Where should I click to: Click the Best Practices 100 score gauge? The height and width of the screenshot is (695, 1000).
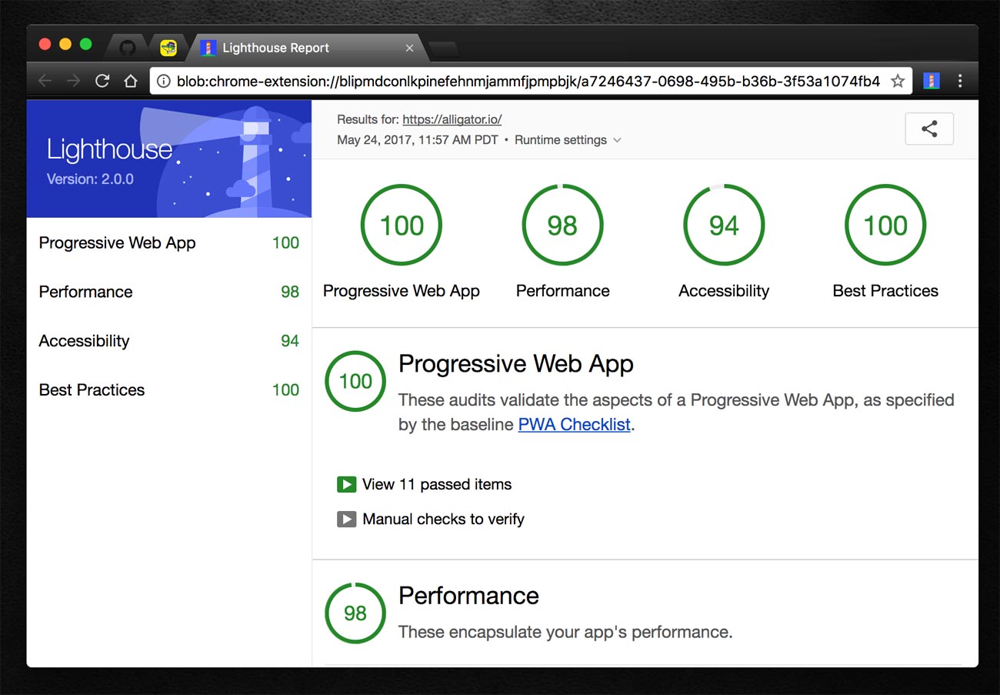(885, 226)
